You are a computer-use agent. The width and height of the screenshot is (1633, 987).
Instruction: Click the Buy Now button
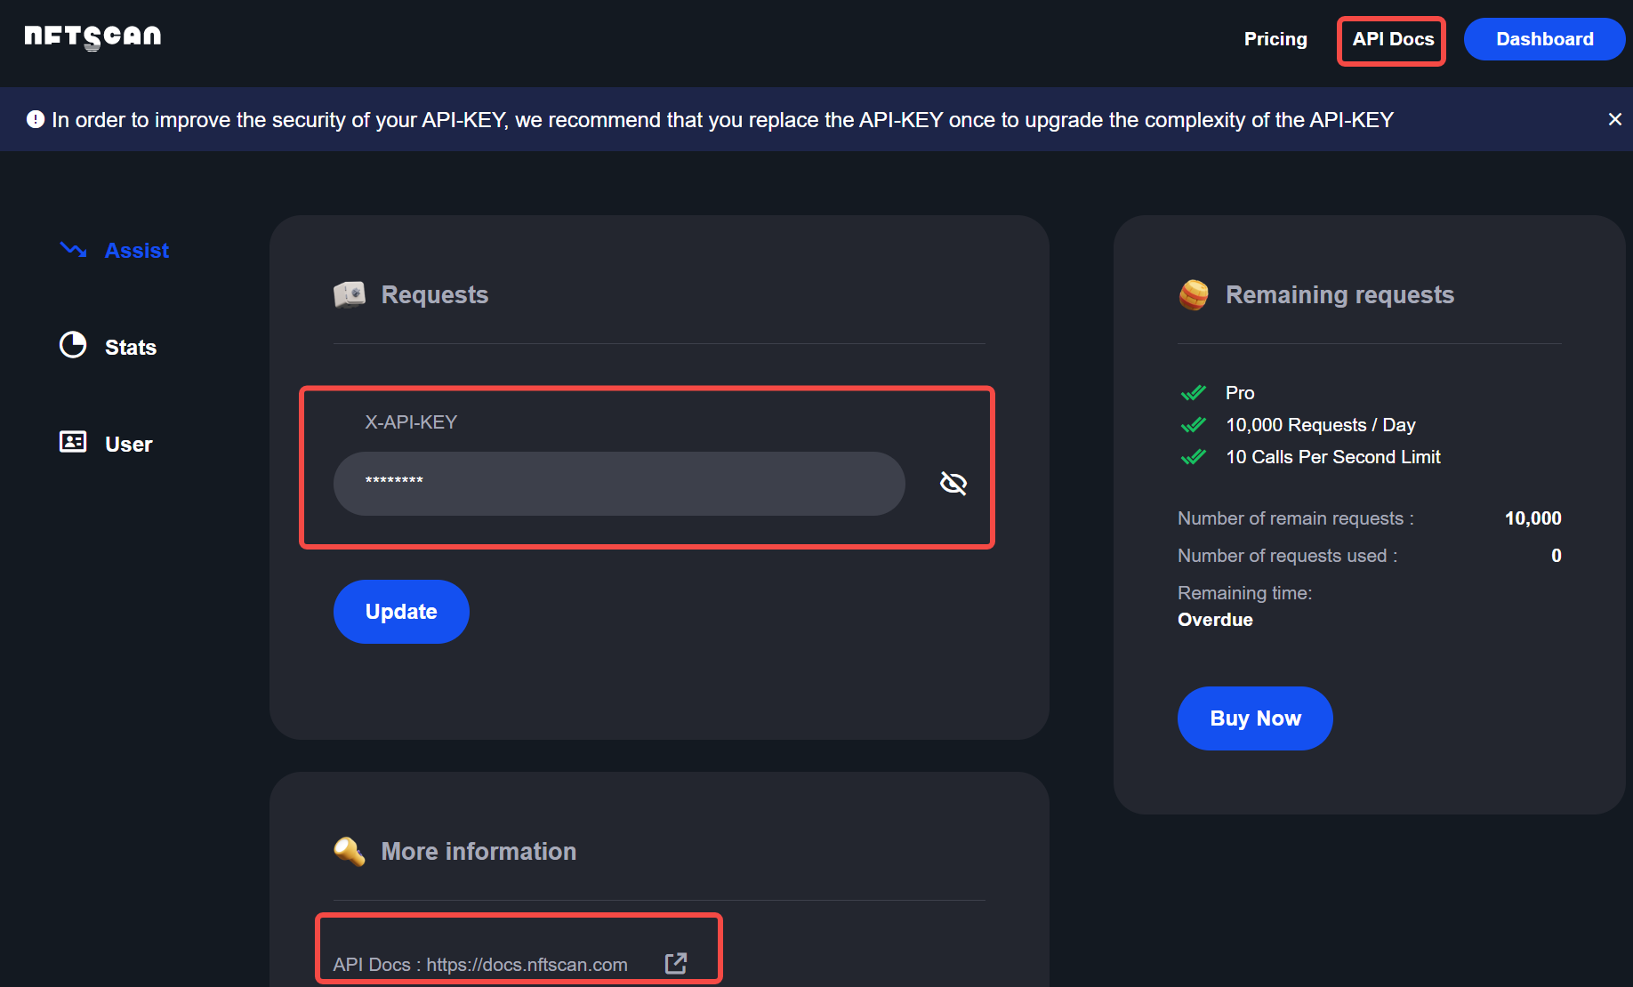1255,718
